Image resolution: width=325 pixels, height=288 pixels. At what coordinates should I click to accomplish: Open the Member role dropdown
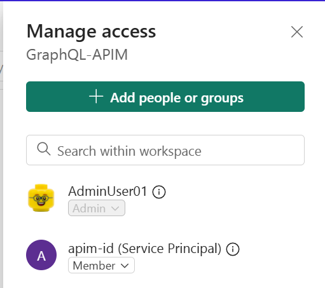pyautogui.click(x=101, y=265)
